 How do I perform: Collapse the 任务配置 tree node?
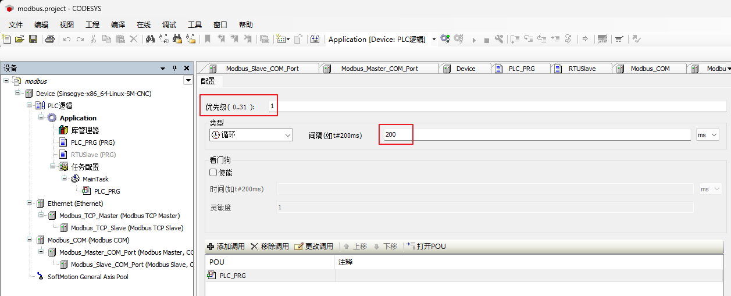53,166
